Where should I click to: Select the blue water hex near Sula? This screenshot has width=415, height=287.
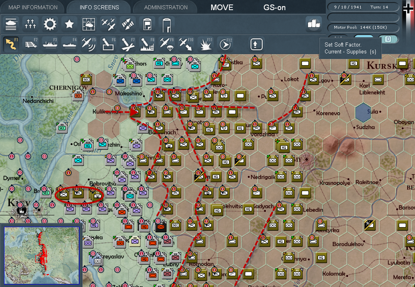(363, 113)
